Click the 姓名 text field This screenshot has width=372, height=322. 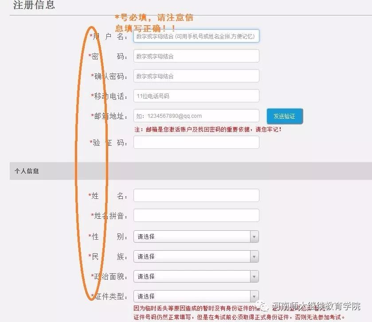coord(196,196)
